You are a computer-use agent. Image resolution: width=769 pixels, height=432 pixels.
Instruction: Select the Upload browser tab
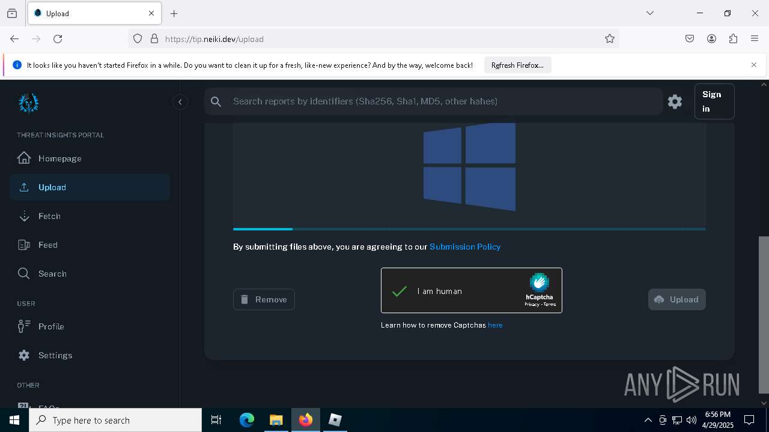[x=94, y=13]
